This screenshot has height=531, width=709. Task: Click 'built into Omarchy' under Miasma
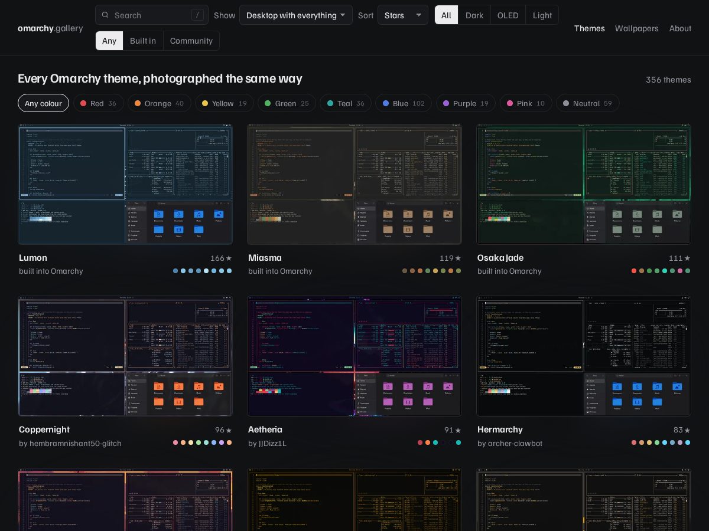(x=280, y=271)
